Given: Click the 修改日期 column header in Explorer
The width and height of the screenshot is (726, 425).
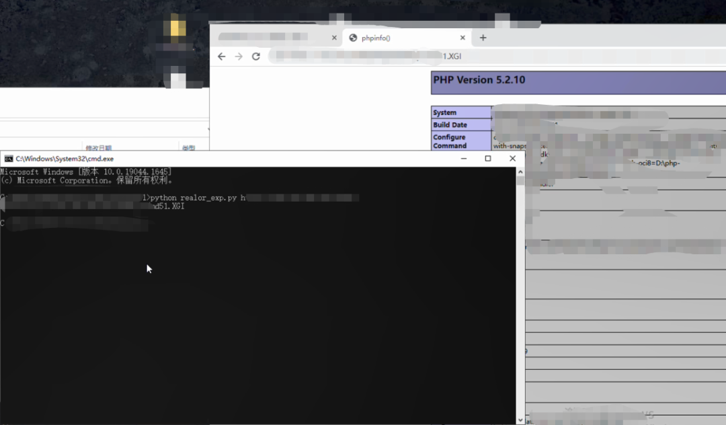Looking at the screenshot, I should [99, 148].
